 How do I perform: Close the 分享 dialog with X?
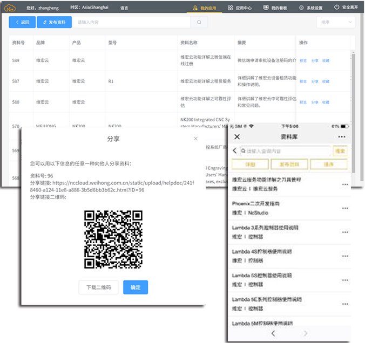tap(195, 139)
